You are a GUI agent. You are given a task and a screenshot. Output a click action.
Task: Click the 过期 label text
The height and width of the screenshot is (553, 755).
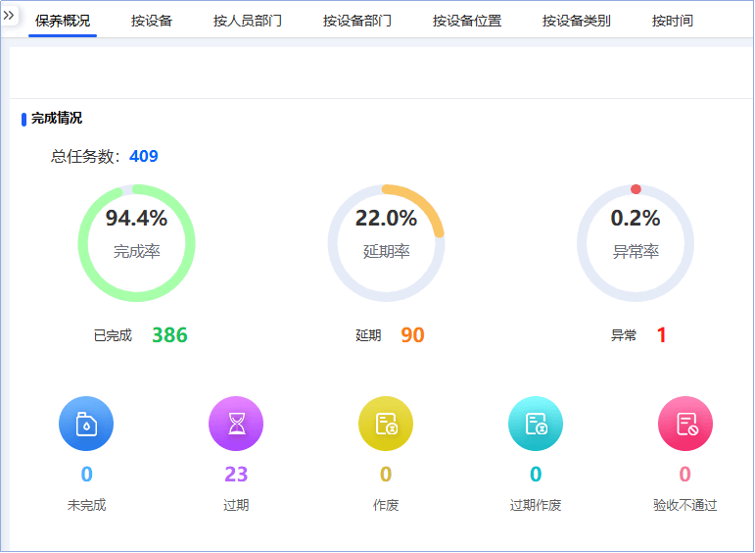[x=236, y=505]
